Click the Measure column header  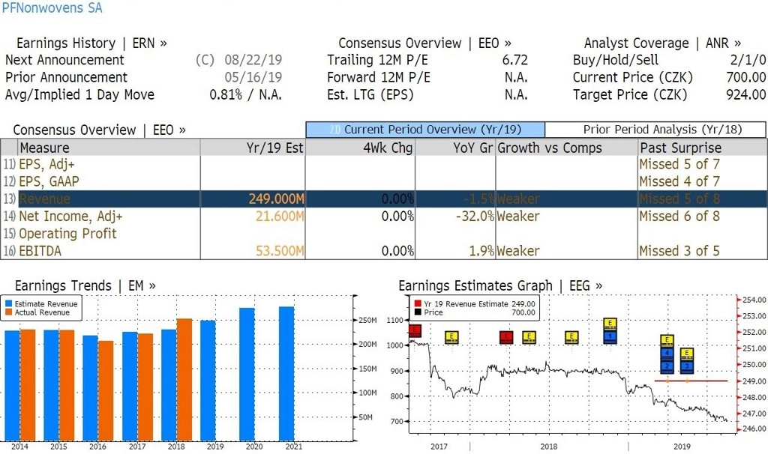[109, 148]
